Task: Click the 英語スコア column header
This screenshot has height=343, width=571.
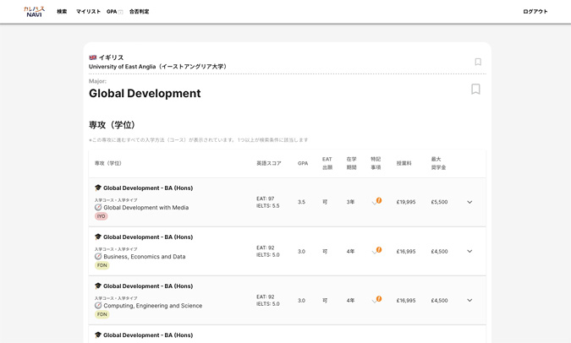Action: tap(269, 163)
